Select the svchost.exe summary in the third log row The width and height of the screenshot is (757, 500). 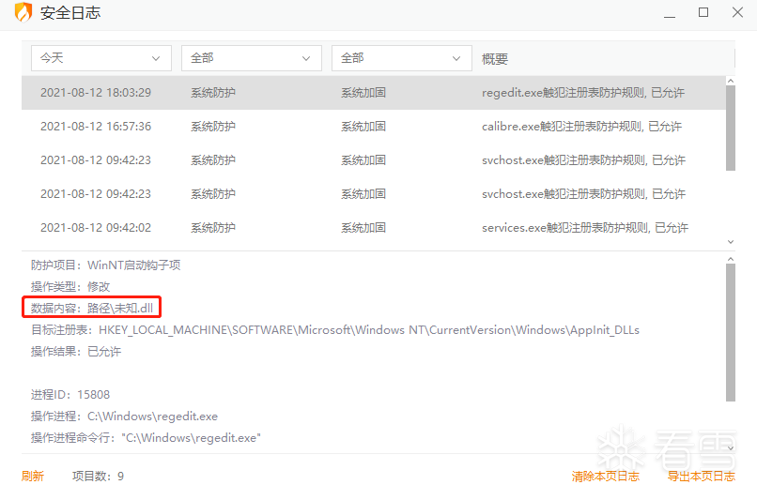(x=583, y=160)
